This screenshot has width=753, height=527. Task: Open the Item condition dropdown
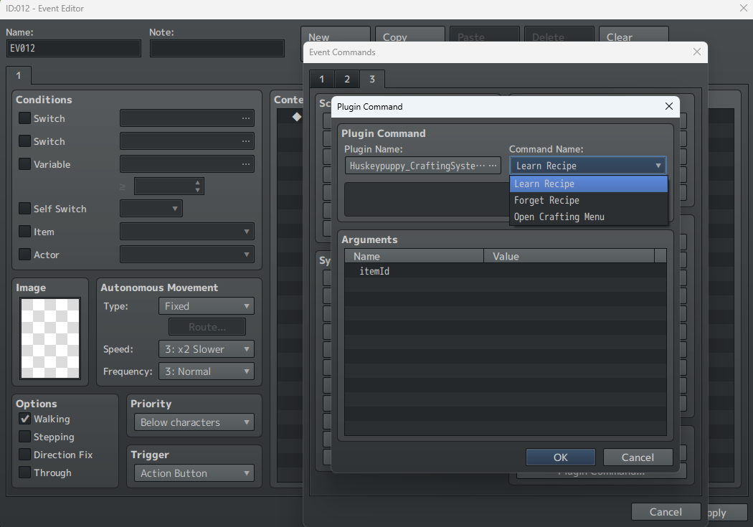click(186, 232)
